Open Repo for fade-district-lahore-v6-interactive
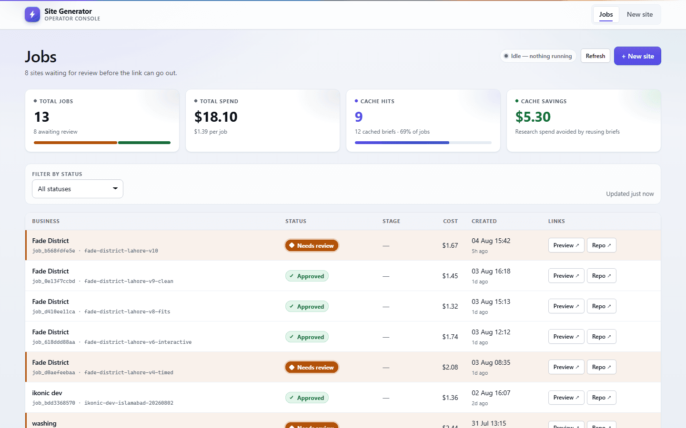The image size is (686, 428). (601, 337)
